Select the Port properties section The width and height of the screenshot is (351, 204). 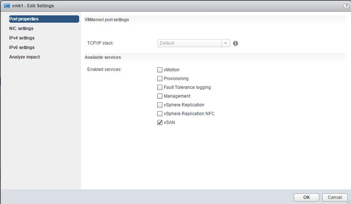point(44,19)
